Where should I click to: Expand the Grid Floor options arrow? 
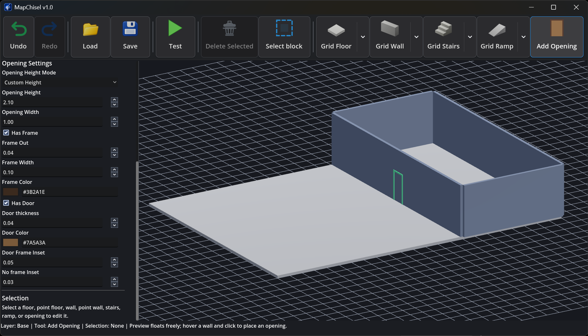[363, 37]
